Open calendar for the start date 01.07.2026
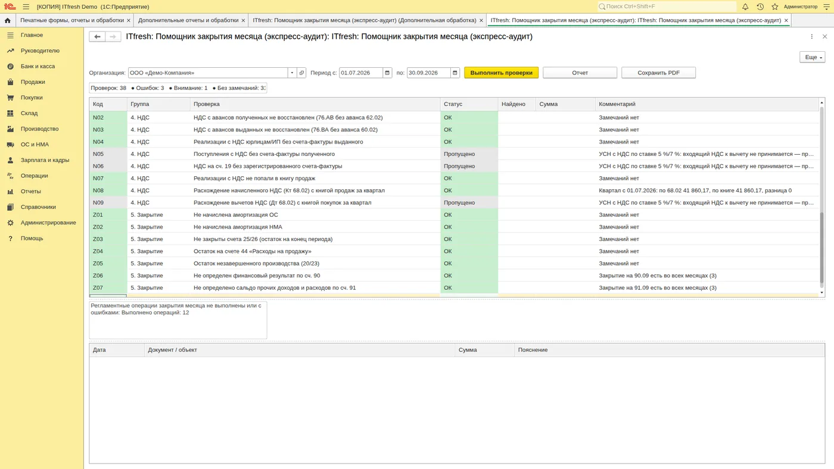 [x=387, y=73]
